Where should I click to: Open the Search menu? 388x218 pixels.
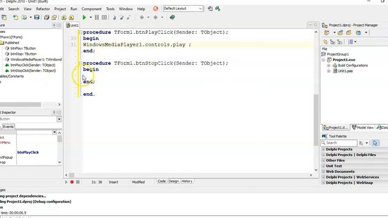13,9
